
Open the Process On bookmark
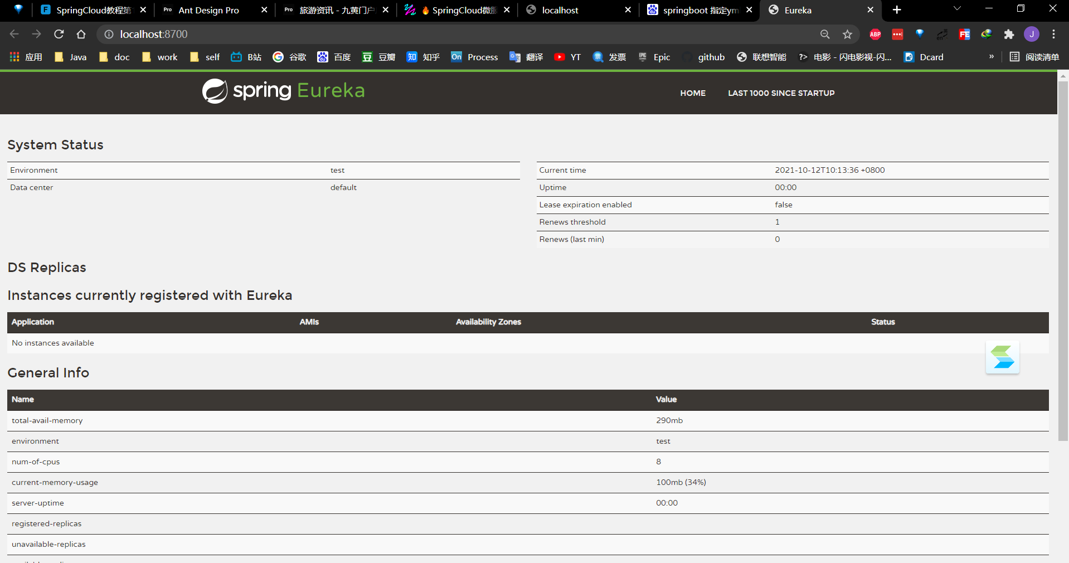pyautogui.click(x=475, y=57)
